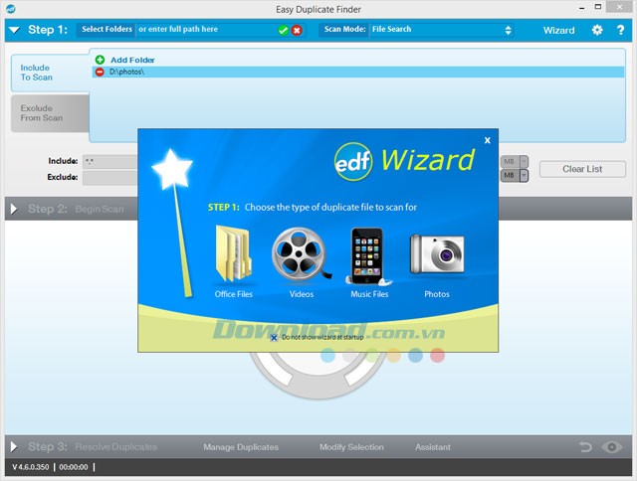Select the Videos film reel icon
This screenshot has height=481, width=637.
[301, 255]
